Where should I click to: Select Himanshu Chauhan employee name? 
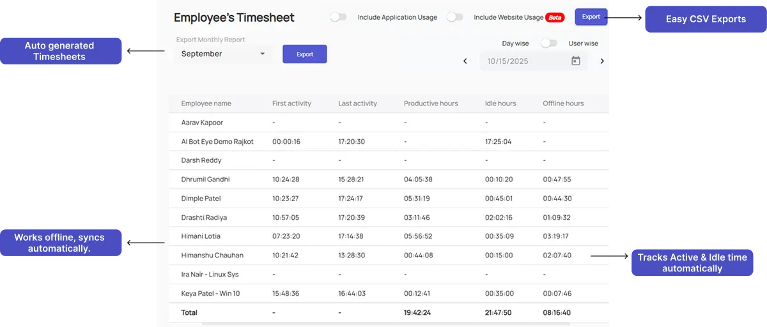pos(212,255)
